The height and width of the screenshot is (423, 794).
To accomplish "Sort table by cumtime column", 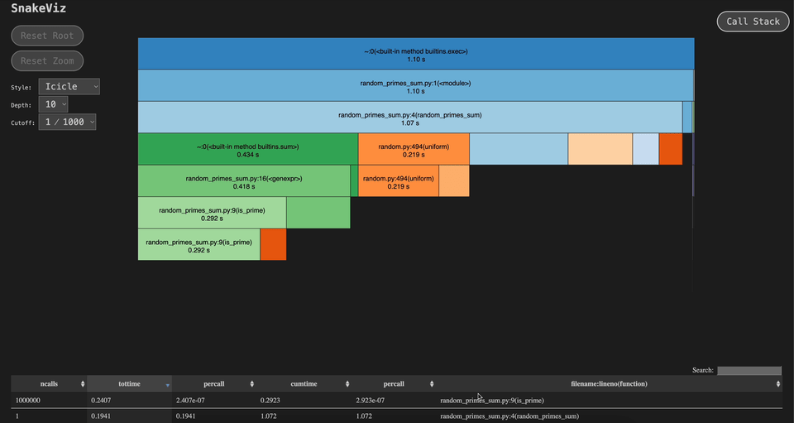I will [x=304, y=384].
